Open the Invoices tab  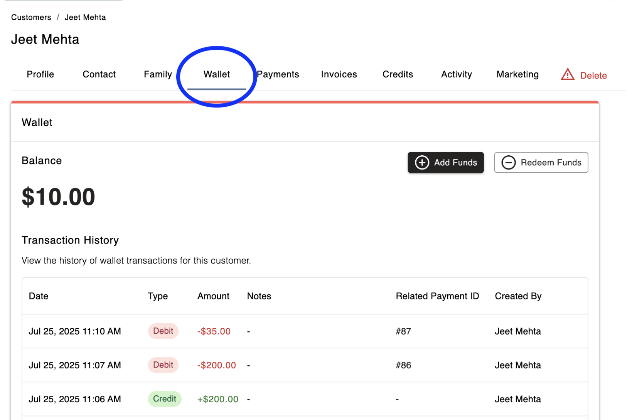coord(339,74)
